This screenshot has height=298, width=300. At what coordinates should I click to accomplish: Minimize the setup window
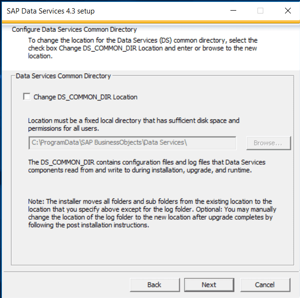point(233,11)
